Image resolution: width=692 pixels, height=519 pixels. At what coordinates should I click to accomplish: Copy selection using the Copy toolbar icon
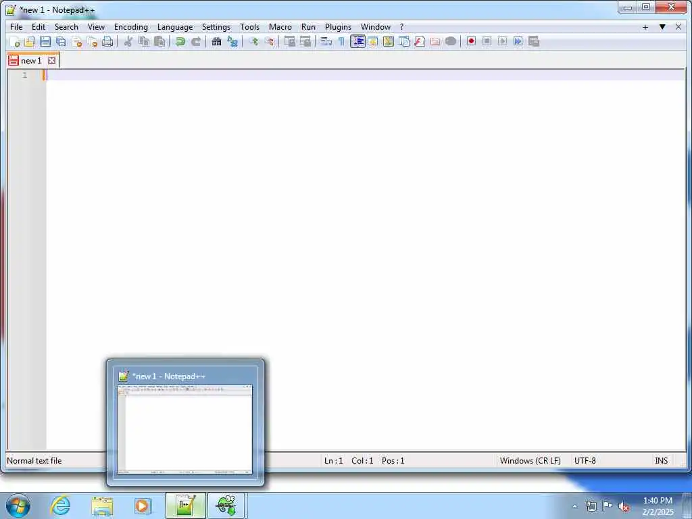coord(144,41)
